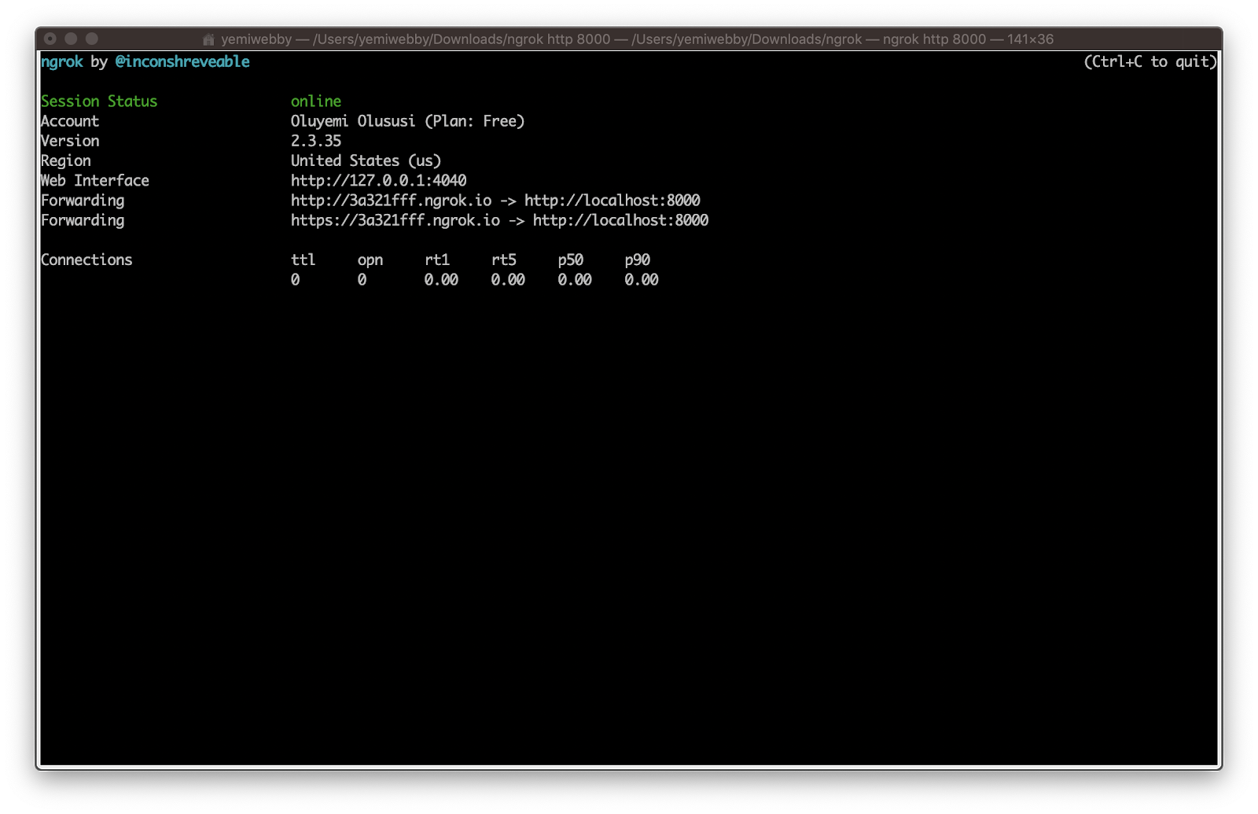Click the 'Web Interface' label
Screen dimensions: 1258x814
95,180
